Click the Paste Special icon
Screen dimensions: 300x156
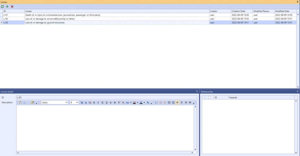coord(33,102)
